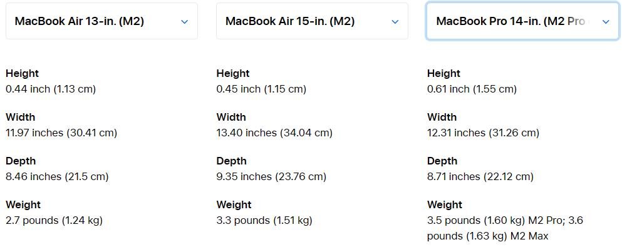The width and height of the screenshot is (622, 247).
Task: Click the Depth heading under MacBook Air 15-in.
Action: (x=232, y=161)
